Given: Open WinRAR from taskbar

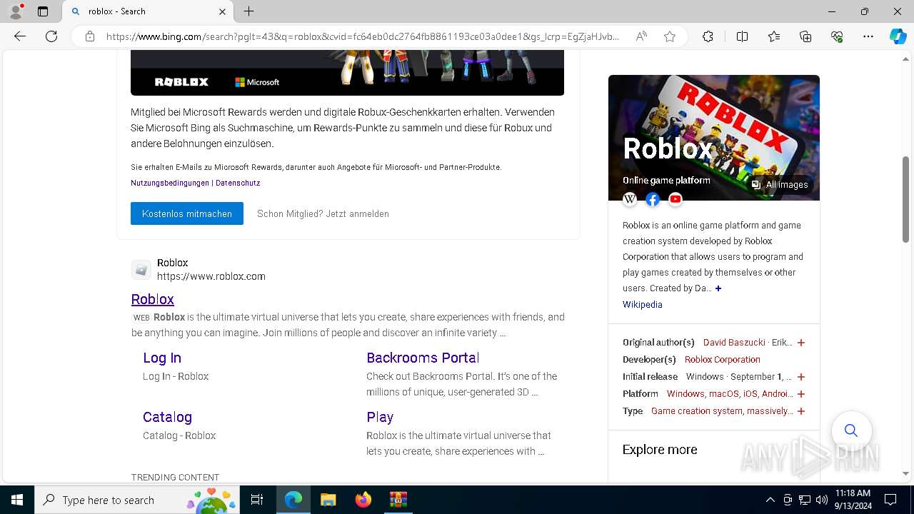Looking at the screenshot, I should 398,500.
